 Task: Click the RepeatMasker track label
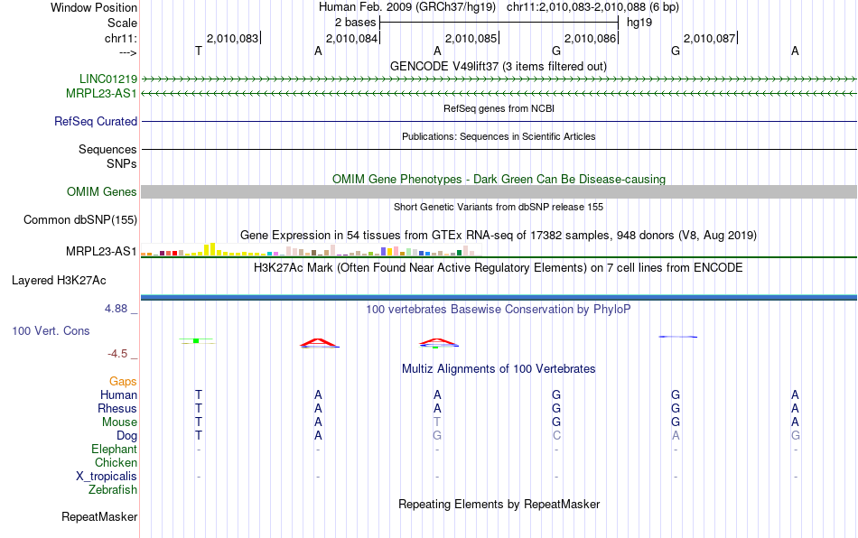pyautogui.click(x=99, y=516)
